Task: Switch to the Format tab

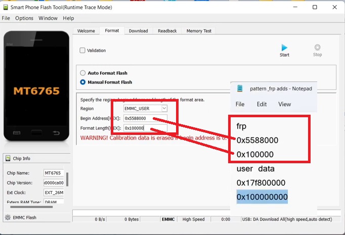Action: 112,30
